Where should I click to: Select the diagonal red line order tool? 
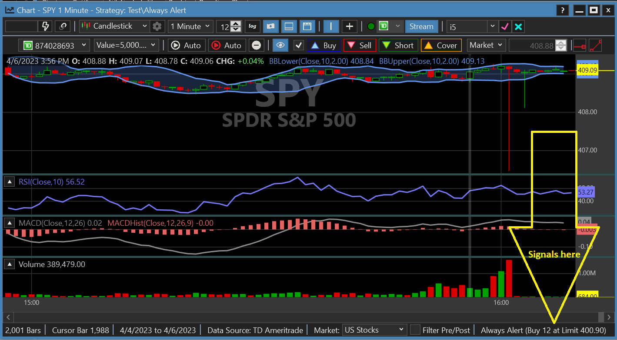595,45
